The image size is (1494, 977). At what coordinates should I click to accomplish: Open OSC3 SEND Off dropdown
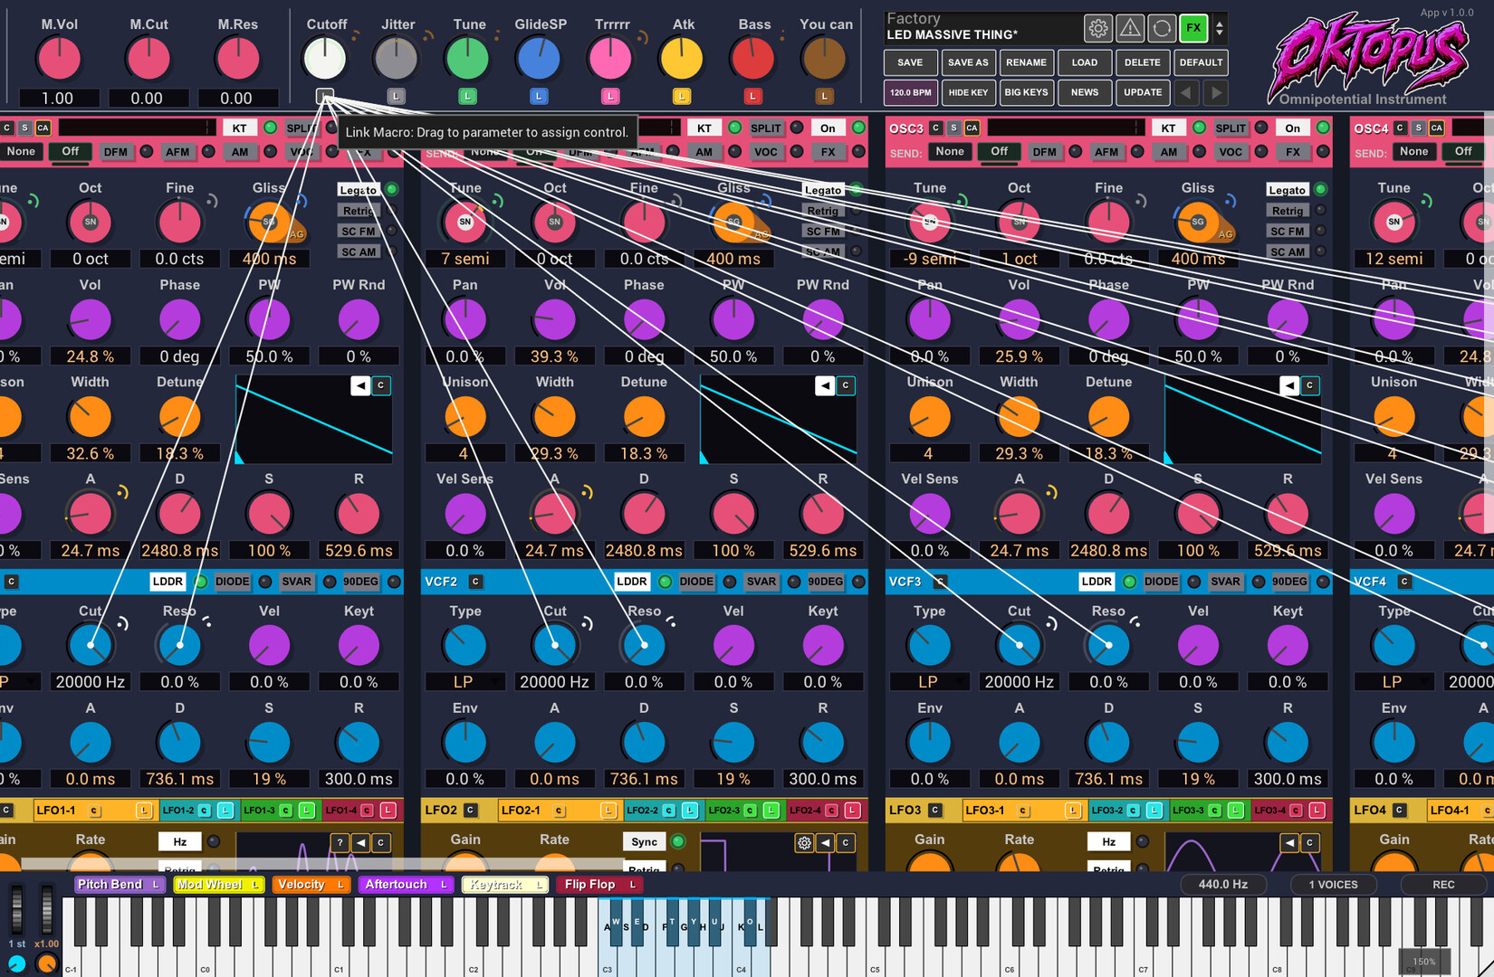[999, 151]
